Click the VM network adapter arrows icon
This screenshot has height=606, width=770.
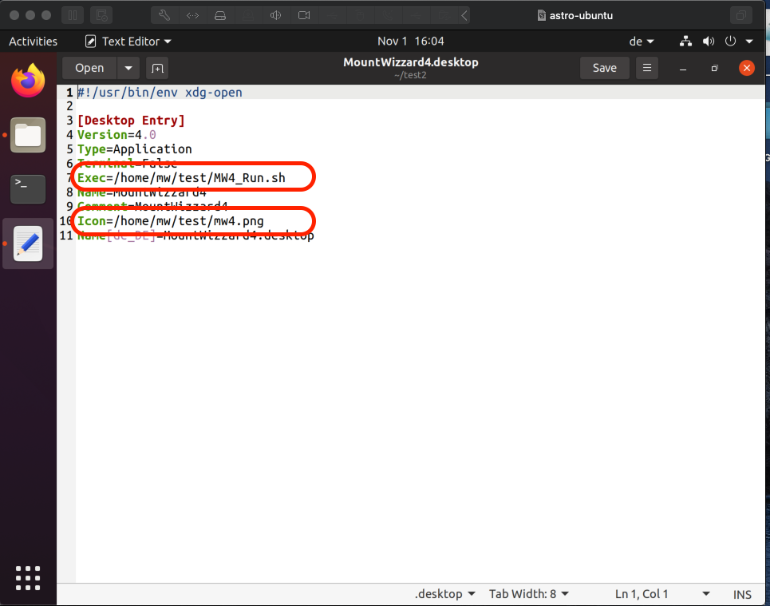pos(192,15)
